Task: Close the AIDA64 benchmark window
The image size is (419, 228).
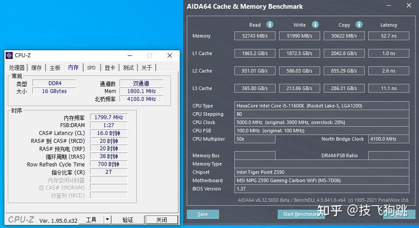Action: pyautogui.click(x=409, y=5)
